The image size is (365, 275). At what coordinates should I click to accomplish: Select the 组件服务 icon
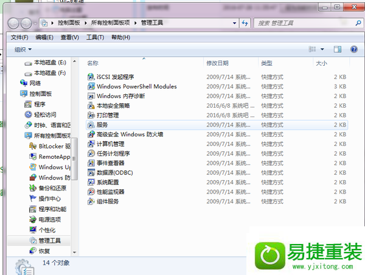91,201
